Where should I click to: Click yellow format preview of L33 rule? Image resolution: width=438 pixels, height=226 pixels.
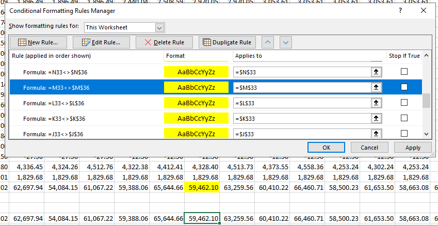(196, 103)
